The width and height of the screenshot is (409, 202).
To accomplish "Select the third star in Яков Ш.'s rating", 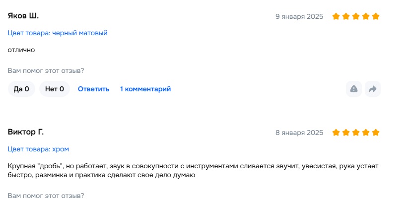I will (x=356, y=16).
